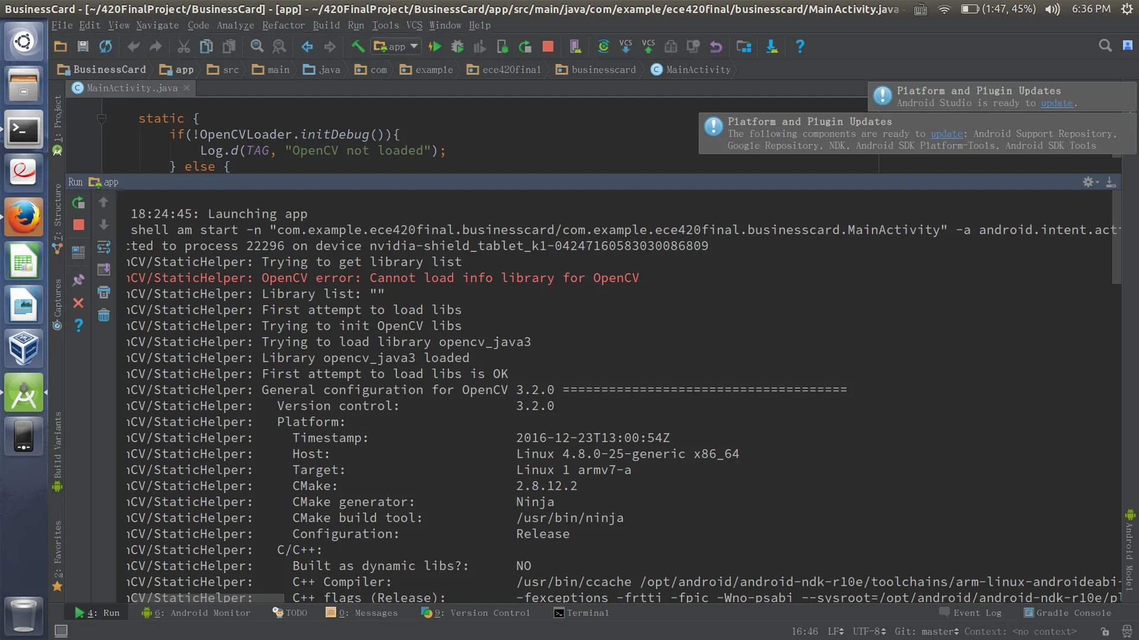Screen dimensions: 1139x640
Task: Click the Hide Run panel icon
Action: [x=1111, y=182]
